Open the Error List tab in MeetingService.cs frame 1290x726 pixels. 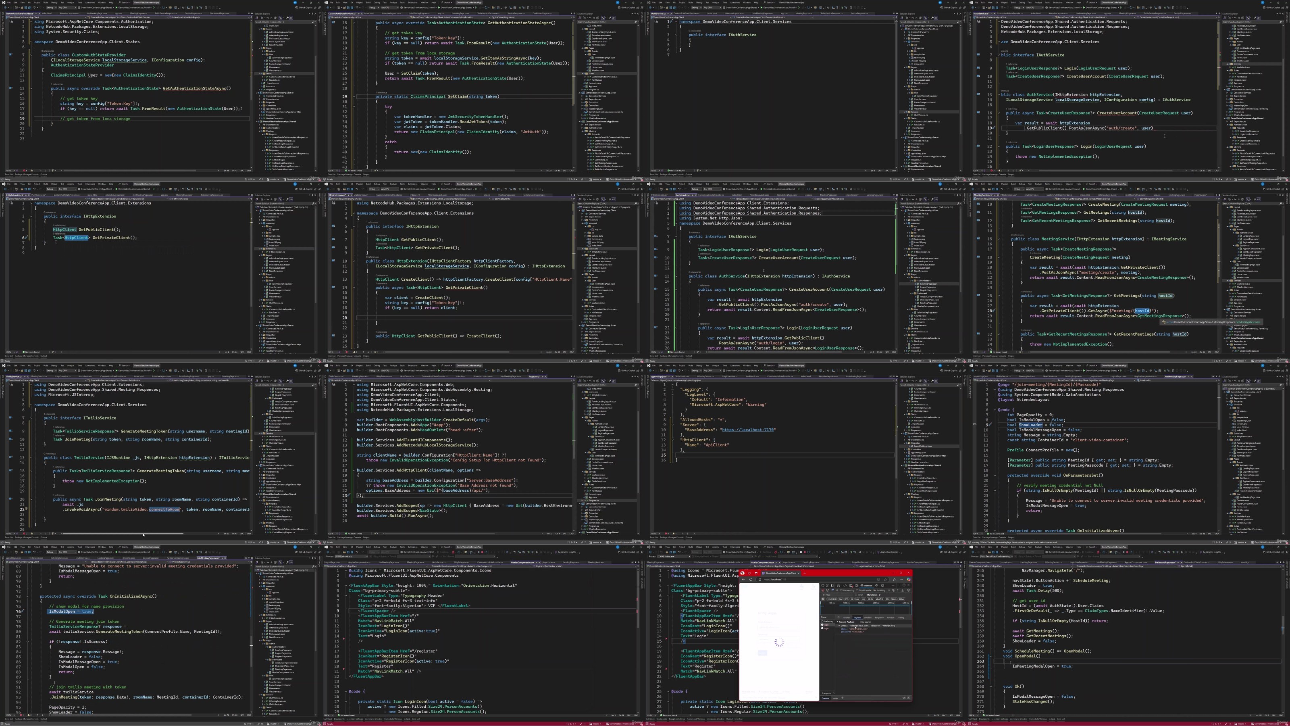pos(976,356)
